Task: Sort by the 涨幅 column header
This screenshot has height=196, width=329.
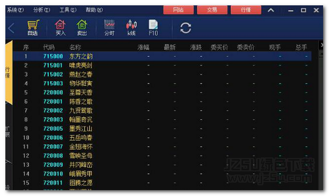Action: (x=143, y=48)
